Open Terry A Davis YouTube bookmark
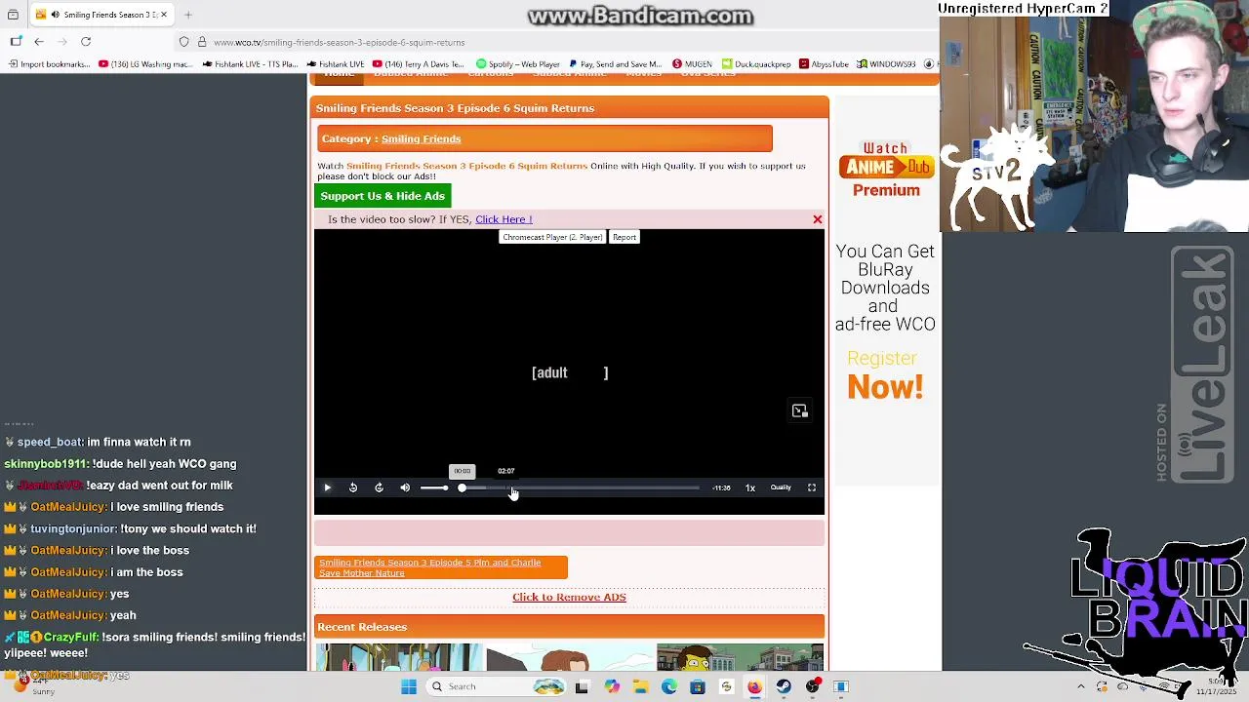Screen dimensions: 1249x702 point(419,64)
